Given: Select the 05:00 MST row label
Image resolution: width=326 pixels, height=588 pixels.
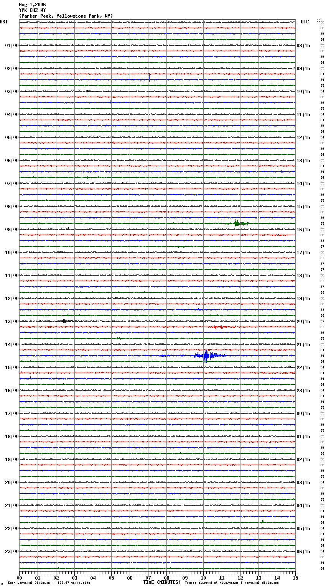Looking at the screenshot, I should click(x=12, y=138).
